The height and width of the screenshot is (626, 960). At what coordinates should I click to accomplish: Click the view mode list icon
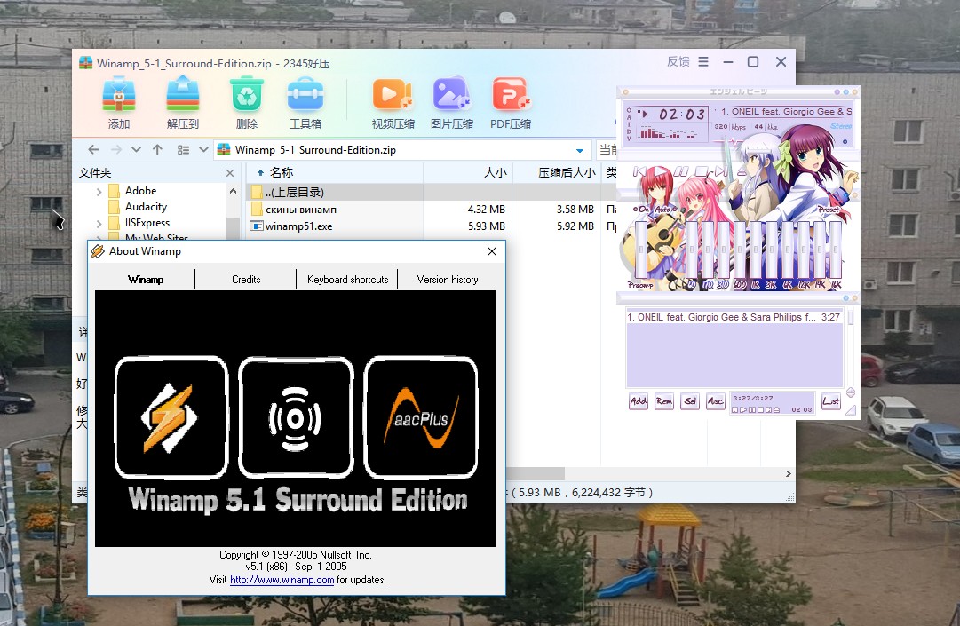[x=183, y=150]
